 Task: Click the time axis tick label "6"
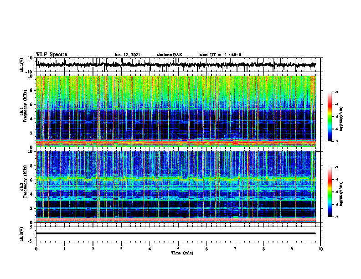[207, 249]
